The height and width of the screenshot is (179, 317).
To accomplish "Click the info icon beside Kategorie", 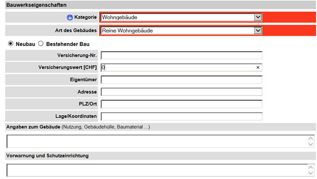I will click(x=70, y=17).
